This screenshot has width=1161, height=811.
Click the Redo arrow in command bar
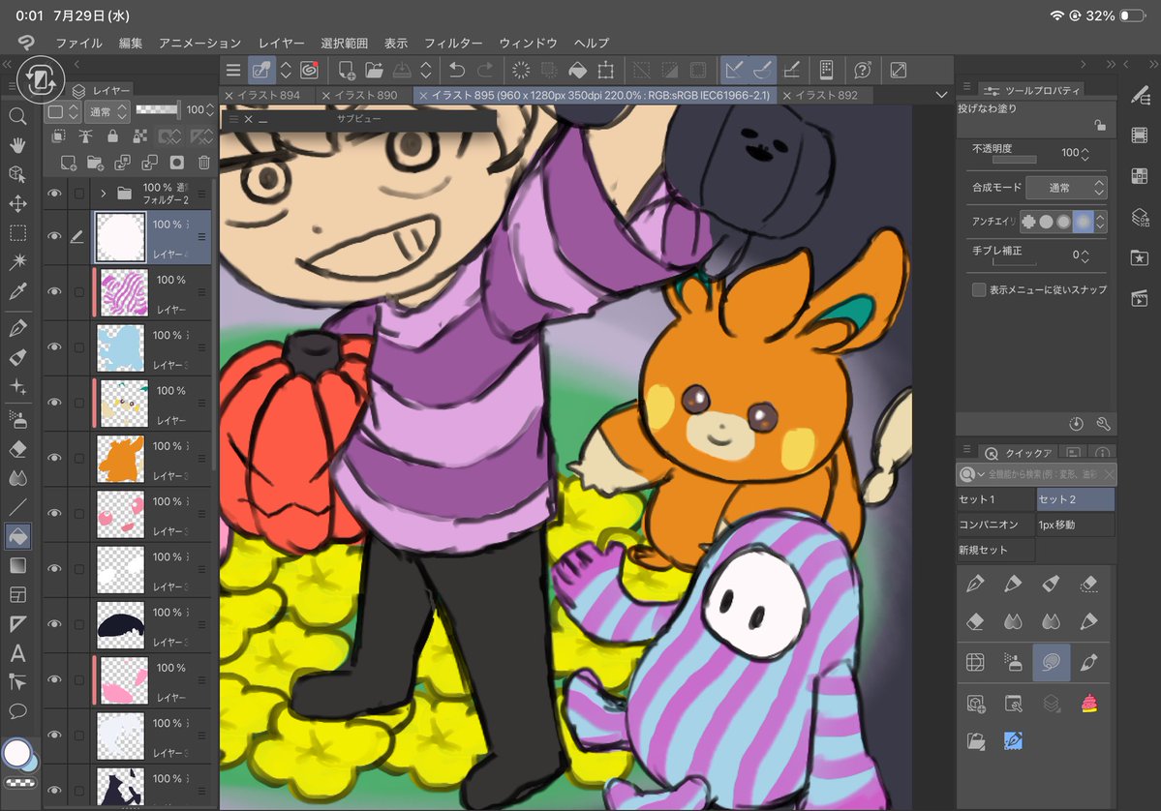pos(486,71)
